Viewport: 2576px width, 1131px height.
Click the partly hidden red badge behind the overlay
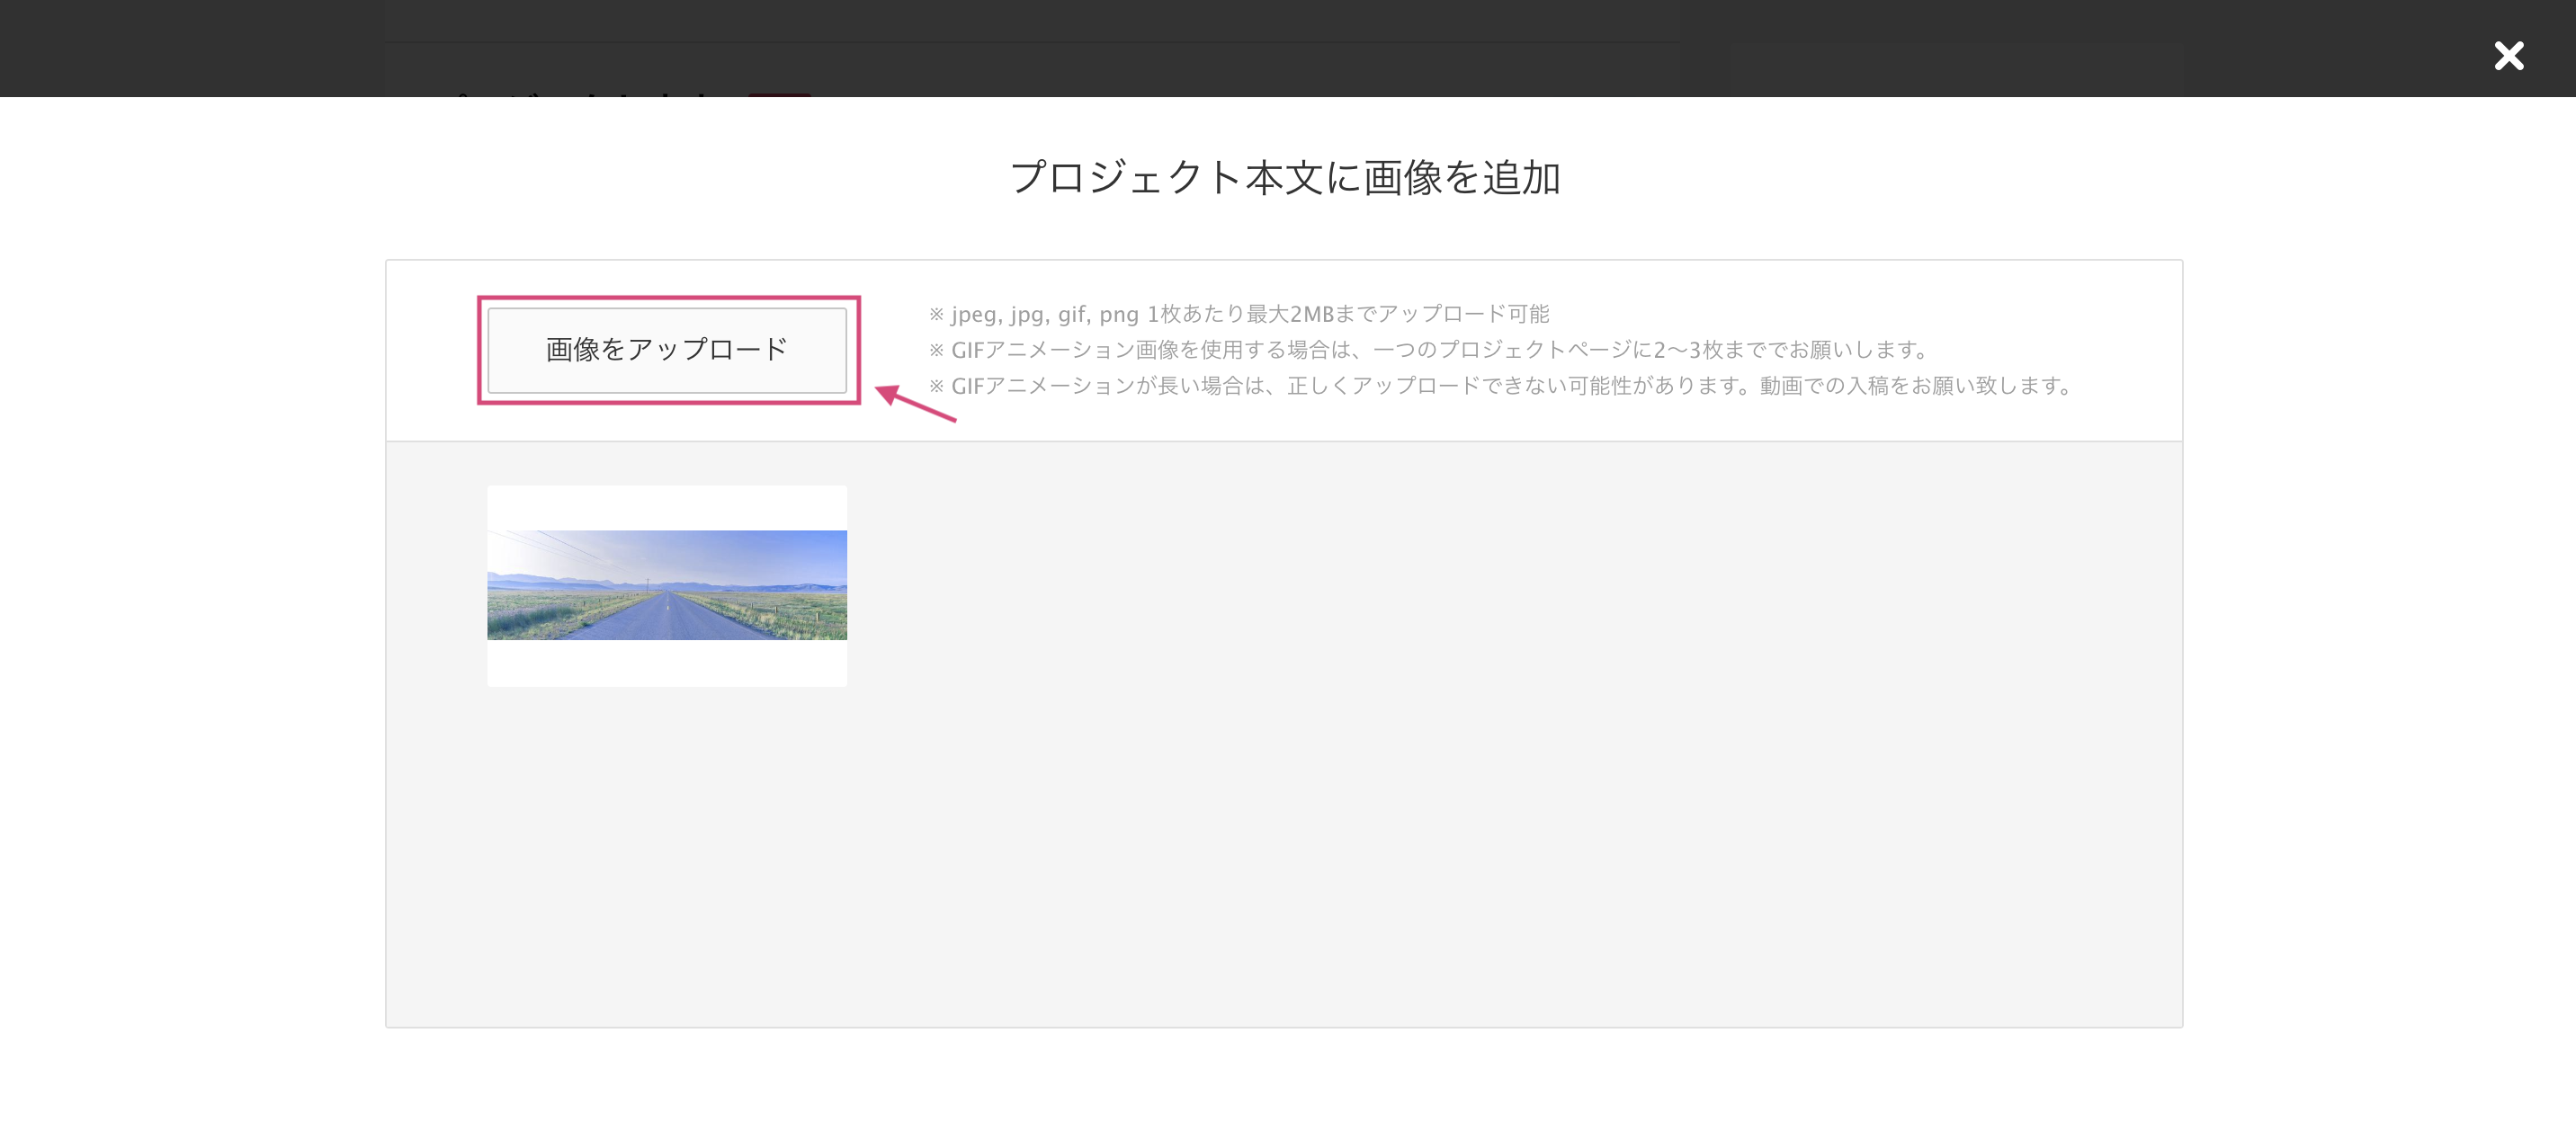(779, 95)
